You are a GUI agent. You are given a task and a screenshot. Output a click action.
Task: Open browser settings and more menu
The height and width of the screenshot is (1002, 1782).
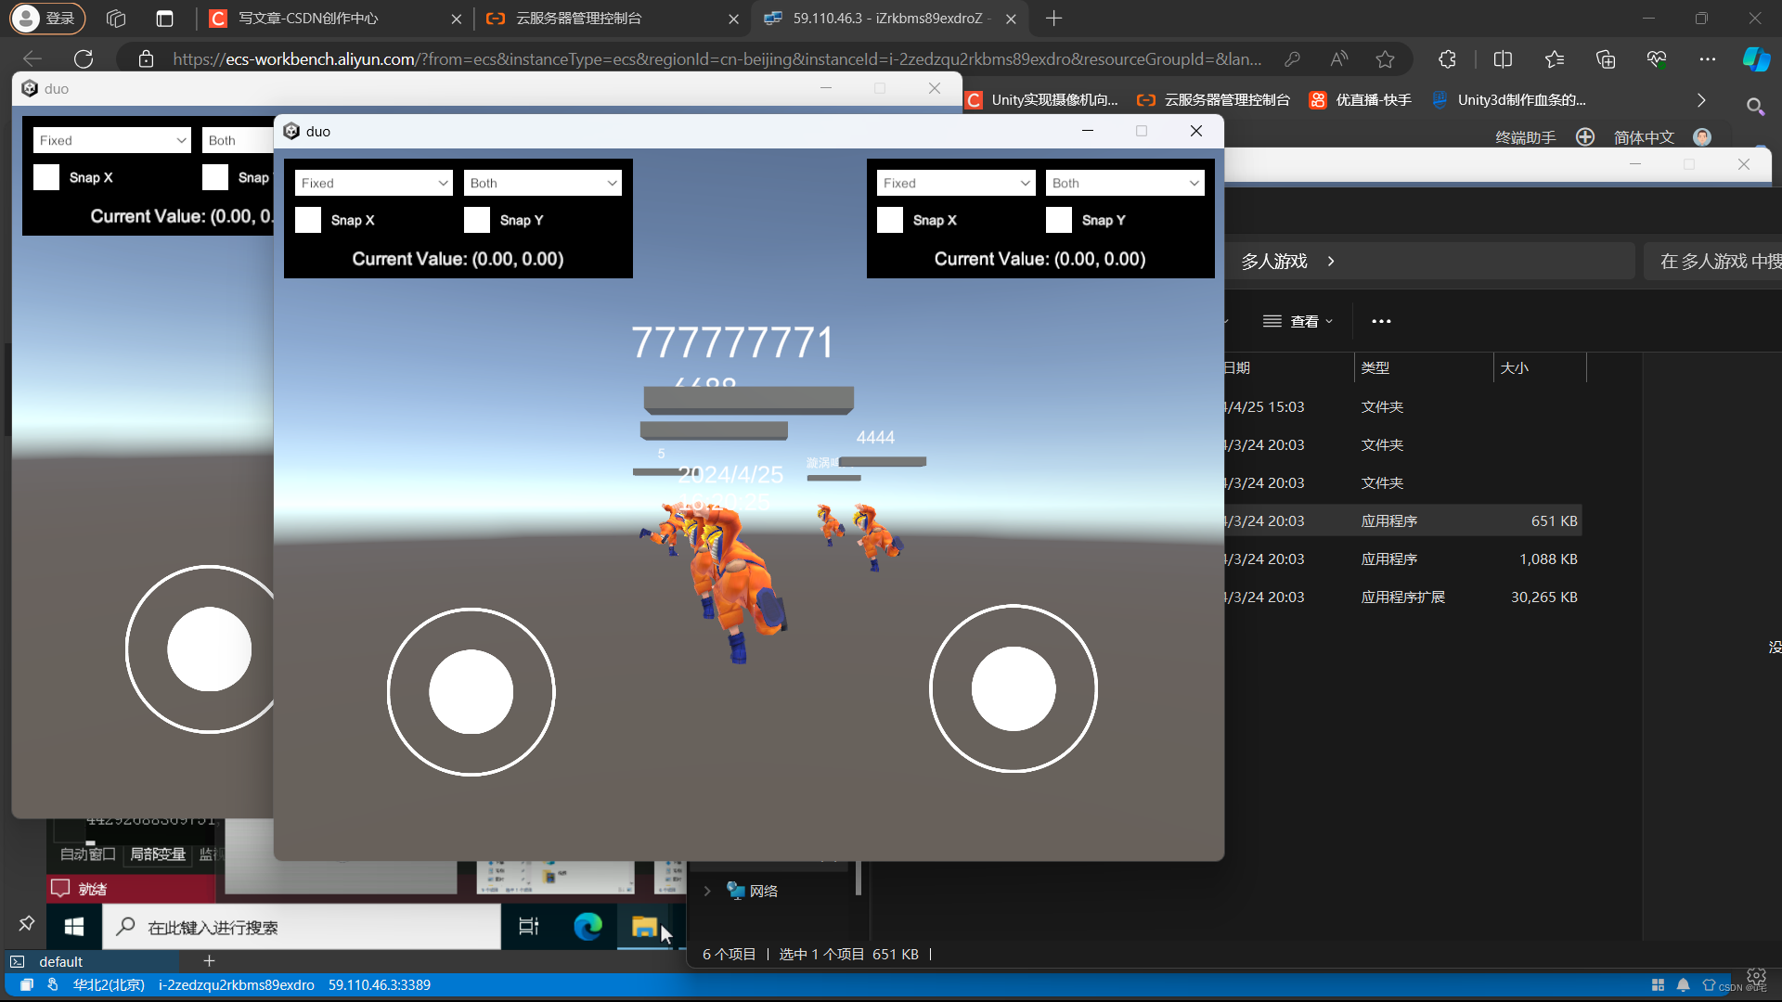click(1708, 59)
